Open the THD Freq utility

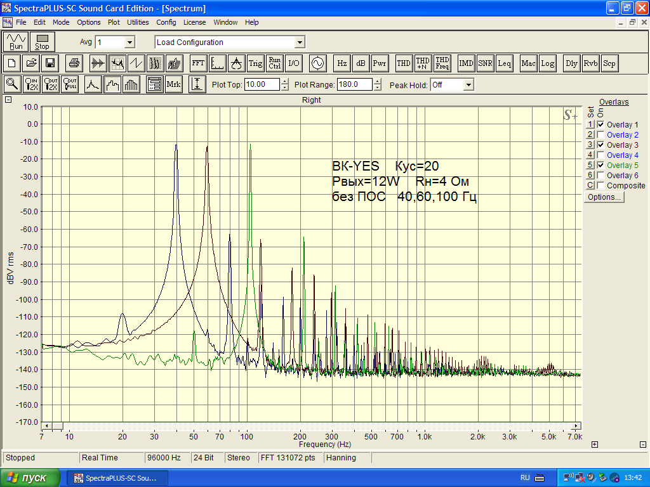[x=442, y=63]
